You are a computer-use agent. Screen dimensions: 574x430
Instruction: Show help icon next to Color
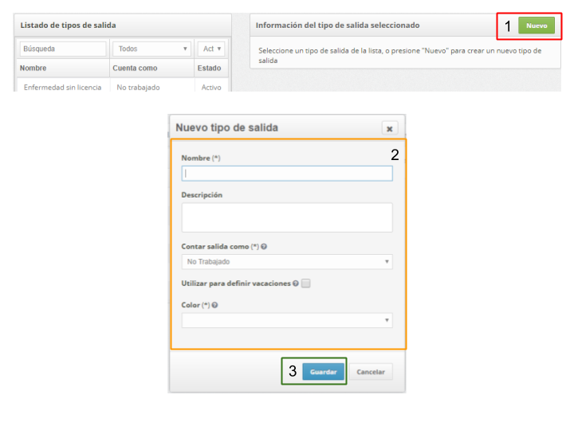pos(214,305)
